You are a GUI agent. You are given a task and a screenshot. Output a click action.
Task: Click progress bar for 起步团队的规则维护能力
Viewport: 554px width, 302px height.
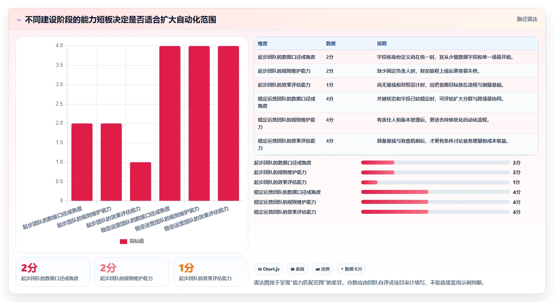coord(435,172)
